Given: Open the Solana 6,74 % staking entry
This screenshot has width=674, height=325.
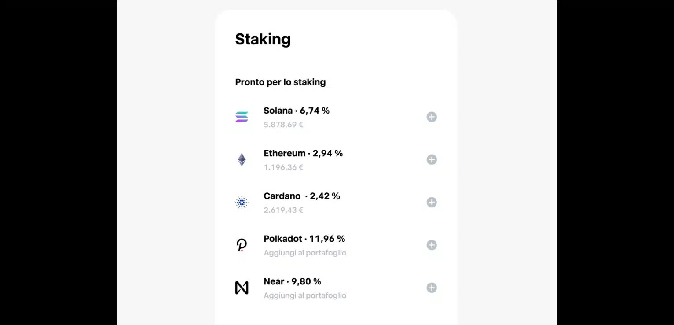Looking at the screenshot, I should 296,111.
